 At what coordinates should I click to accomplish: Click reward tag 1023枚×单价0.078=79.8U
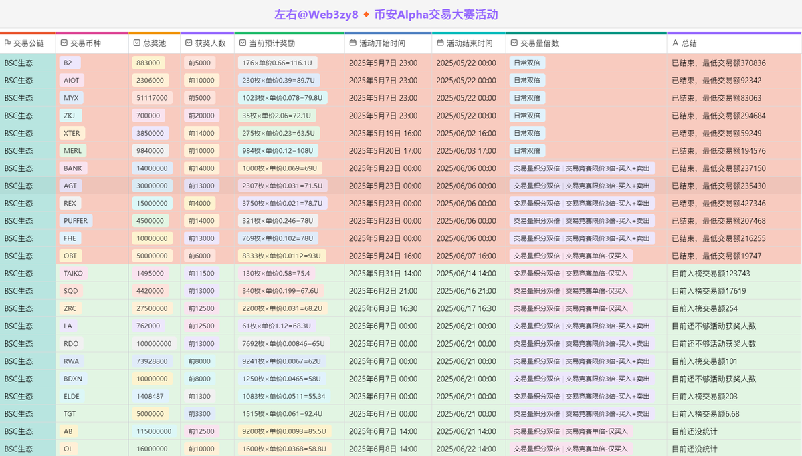(x=282, y=98)
